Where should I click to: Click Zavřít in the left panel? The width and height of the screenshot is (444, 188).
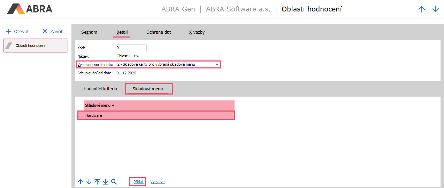point(53,31)
